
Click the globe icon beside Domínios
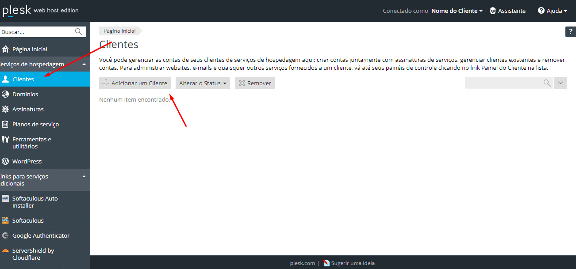pos(5,94)
